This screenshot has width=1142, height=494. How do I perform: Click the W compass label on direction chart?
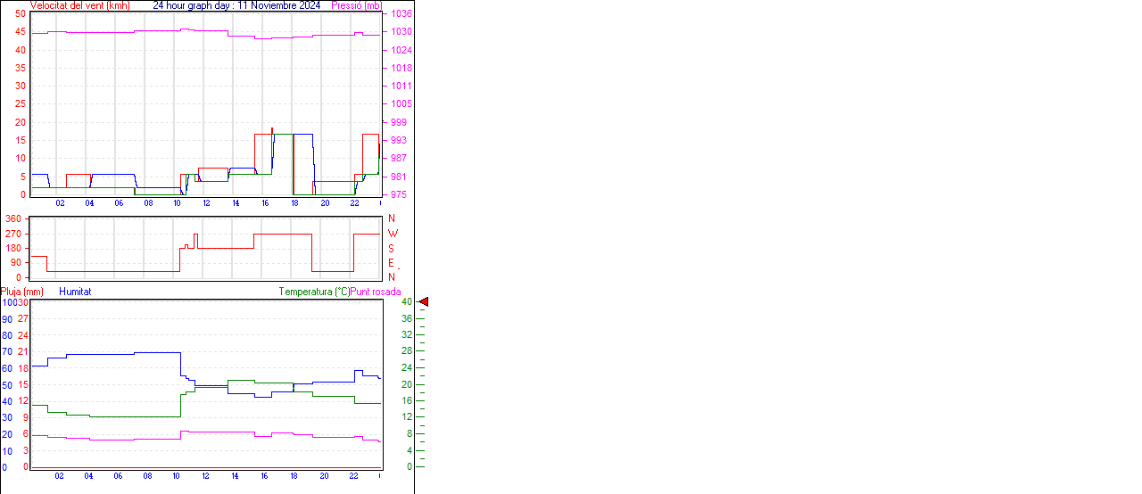392,234
